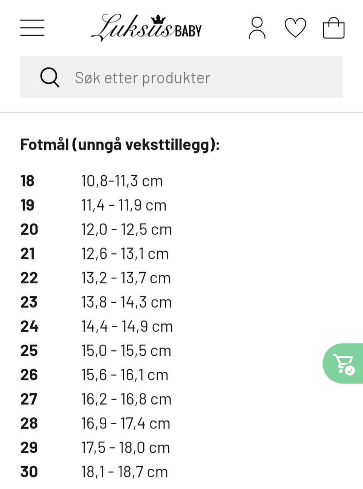Open the user account icon

[x=257, y=28]
